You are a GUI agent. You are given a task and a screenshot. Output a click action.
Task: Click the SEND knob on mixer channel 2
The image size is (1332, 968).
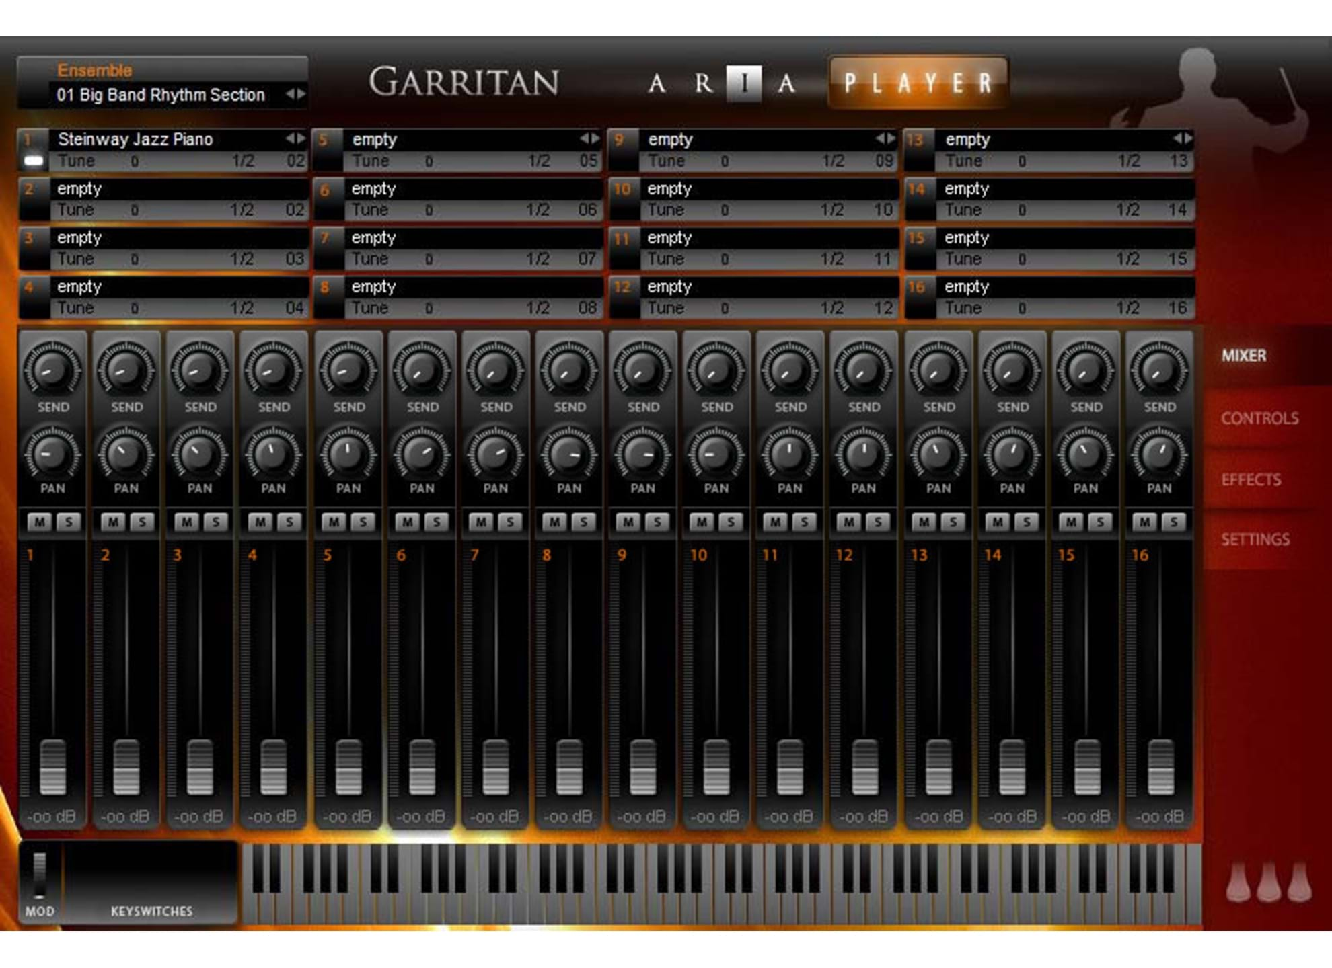pyautogui.click(x=126, y=370)
